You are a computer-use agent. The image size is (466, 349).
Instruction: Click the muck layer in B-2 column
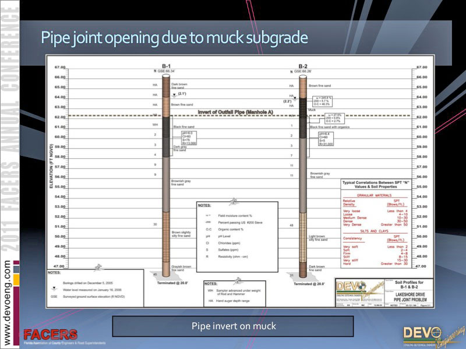(303, 106)
